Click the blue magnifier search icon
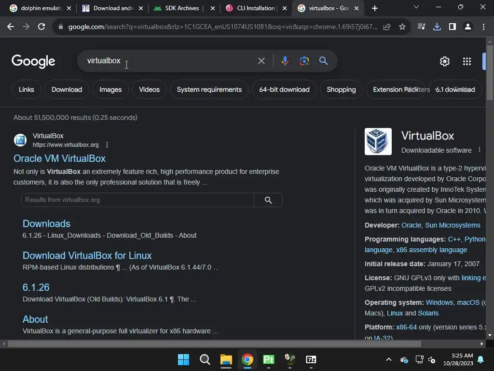Viewport: 494px width, 371px height. [323, 60]
